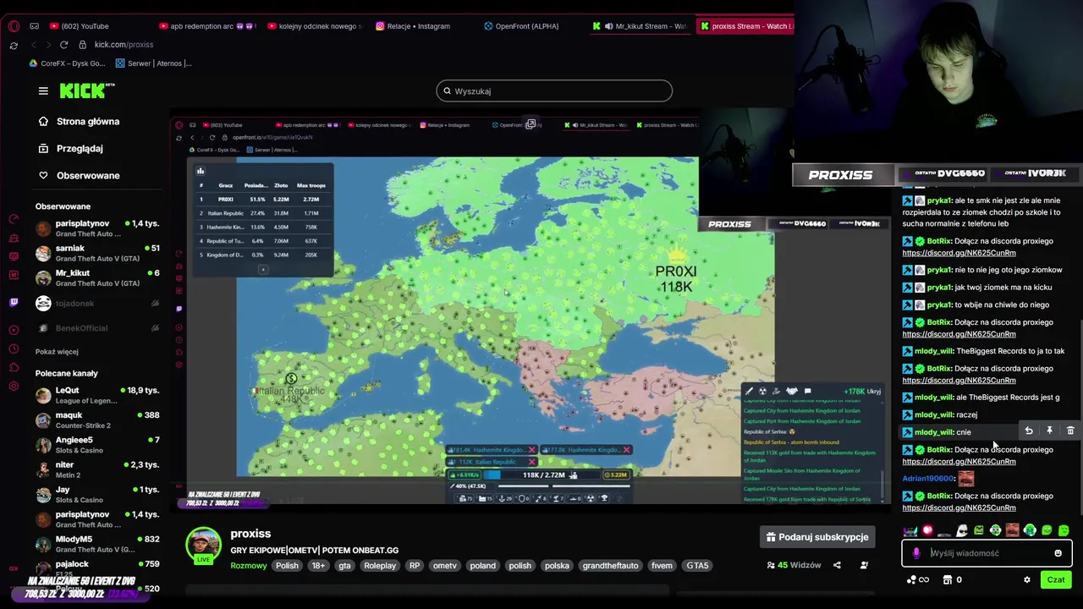Click the 45 Widzów viewer count
Viewport: 1083px width, 609px height.
pos(794,565)
